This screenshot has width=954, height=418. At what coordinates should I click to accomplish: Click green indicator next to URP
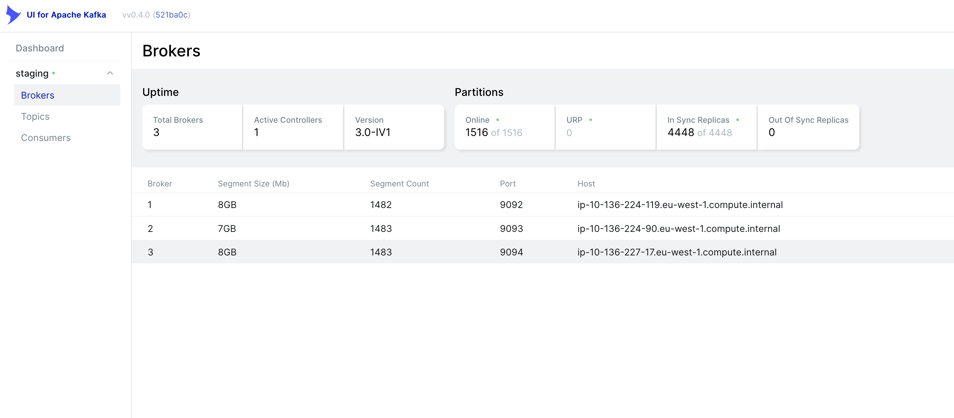[590, 120]
